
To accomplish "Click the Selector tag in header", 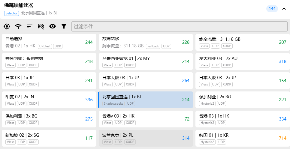I will (x=11, y=13).
